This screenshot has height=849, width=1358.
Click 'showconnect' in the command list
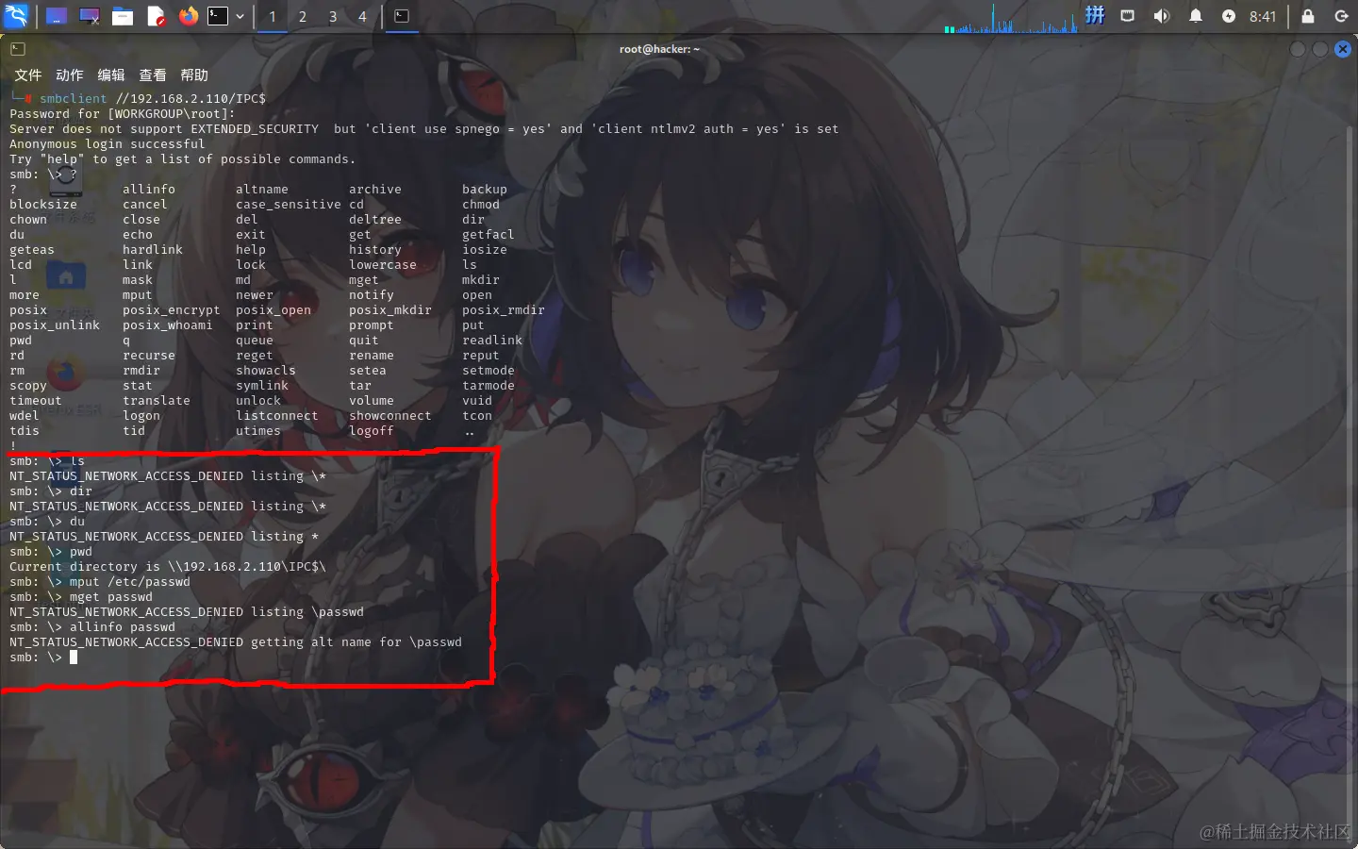(390, 415)
